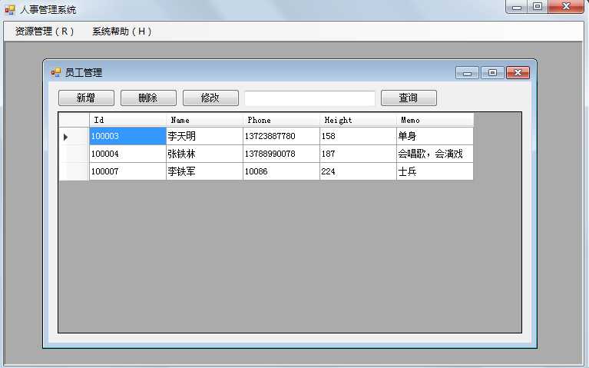Maximize the 人事管理系统 main window
The width and height of the screenshot is (589, 368).
[538, 7]
